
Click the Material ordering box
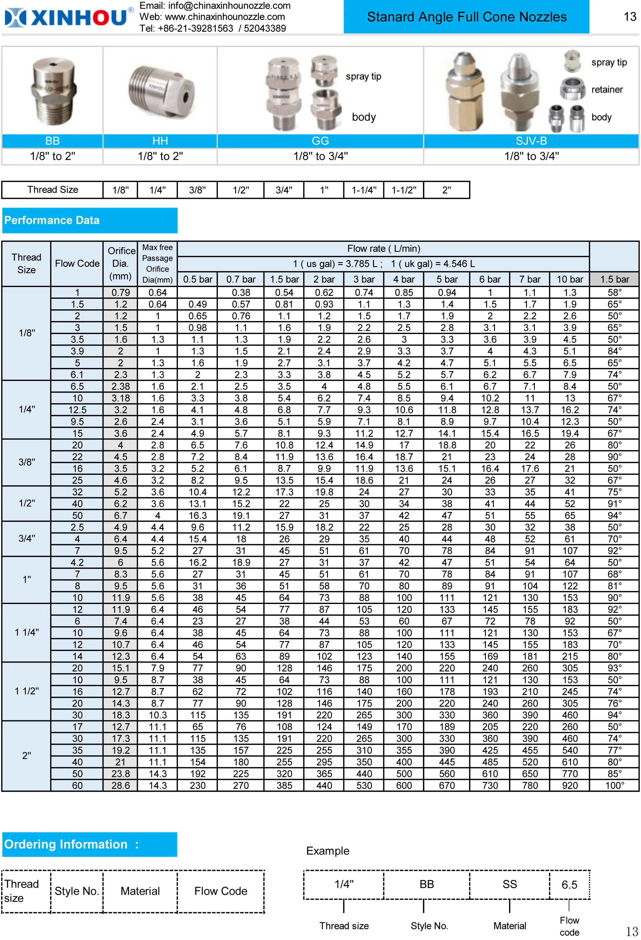(x=140, y=891)
